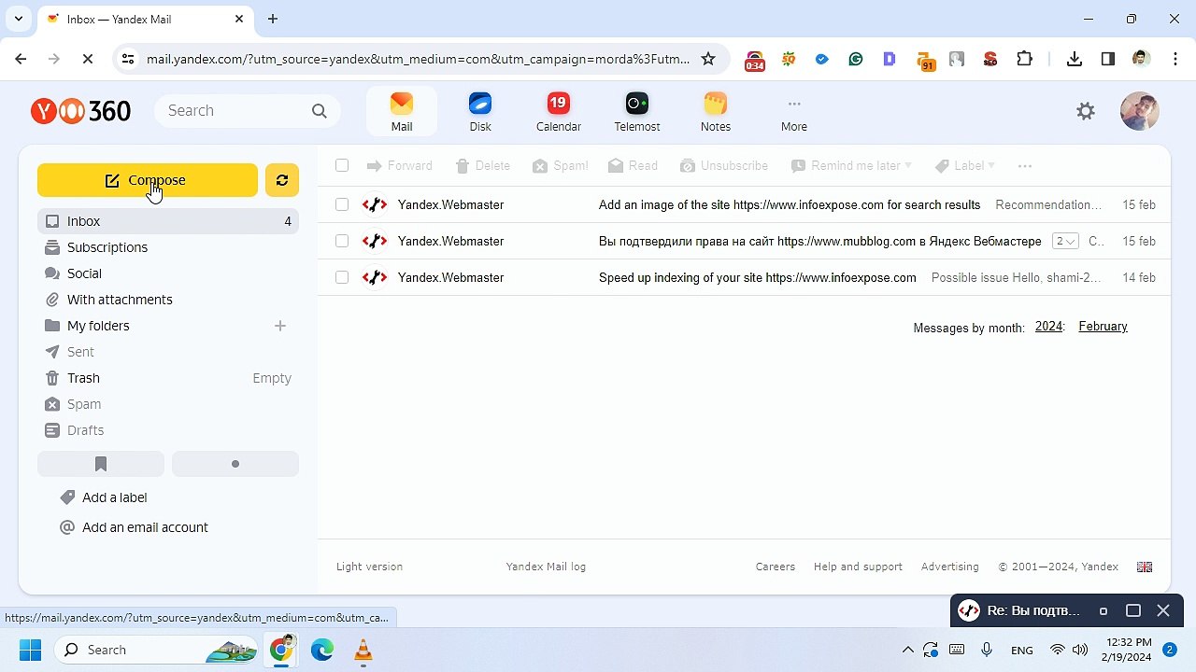Open Yandex Mail log link
The height and width of the screenshot is (672, 1196).
pyautogui.click(x=546, y=567)
